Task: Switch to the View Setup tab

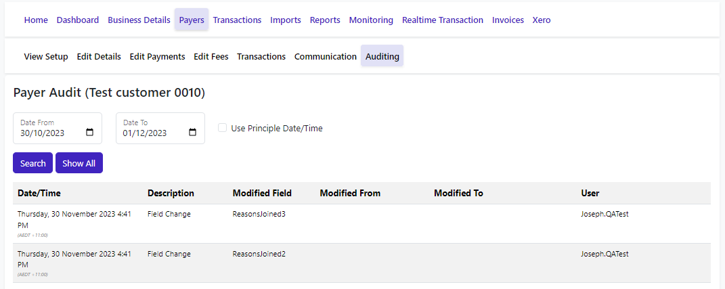Action: tap(46, 57)
